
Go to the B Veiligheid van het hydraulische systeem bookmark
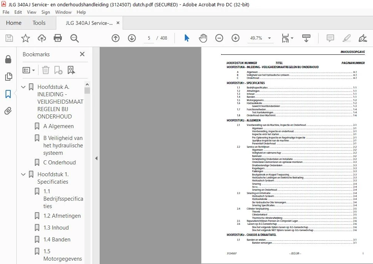(x=63, y=145)
